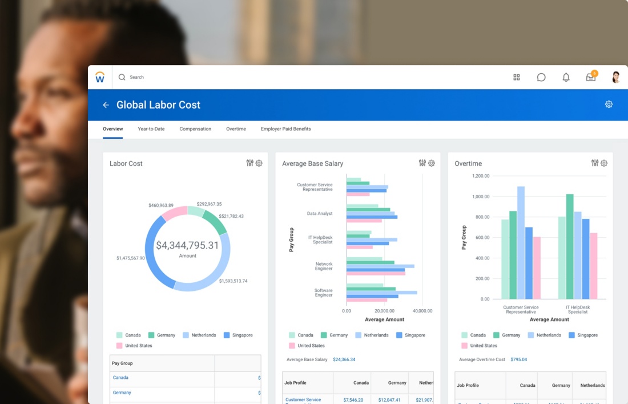Click the Workday logo home icon
The image size is (628, 404).
tap(100, 77)
